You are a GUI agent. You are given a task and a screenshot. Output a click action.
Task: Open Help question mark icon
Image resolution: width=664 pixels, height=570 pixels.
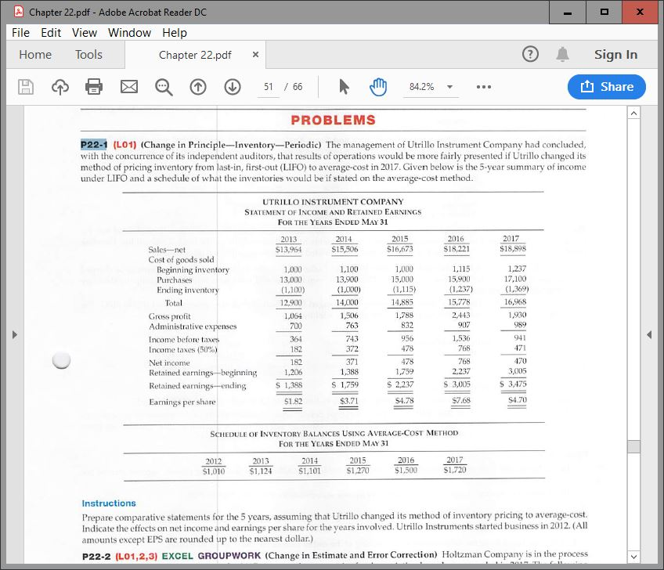pyautogui.click(x=530, y=54)
